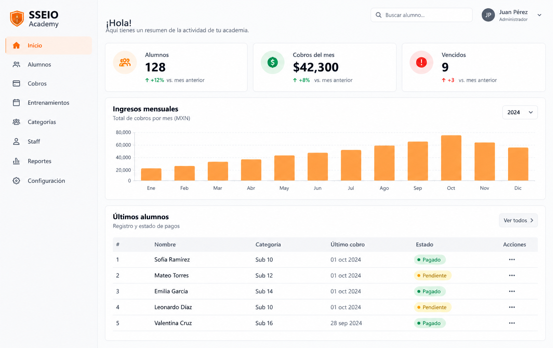Click the name Valentina Cruz
Image resolution: width=553 pixels, height=348 pixels.
173,323
